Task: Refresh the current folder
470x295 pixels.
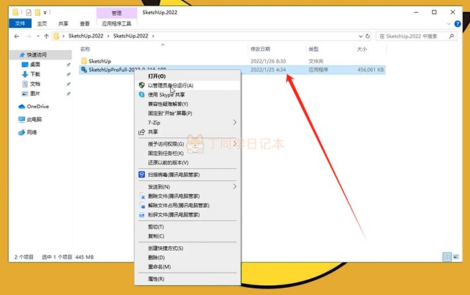Action: pyautogui.click(x=368, y=36)
